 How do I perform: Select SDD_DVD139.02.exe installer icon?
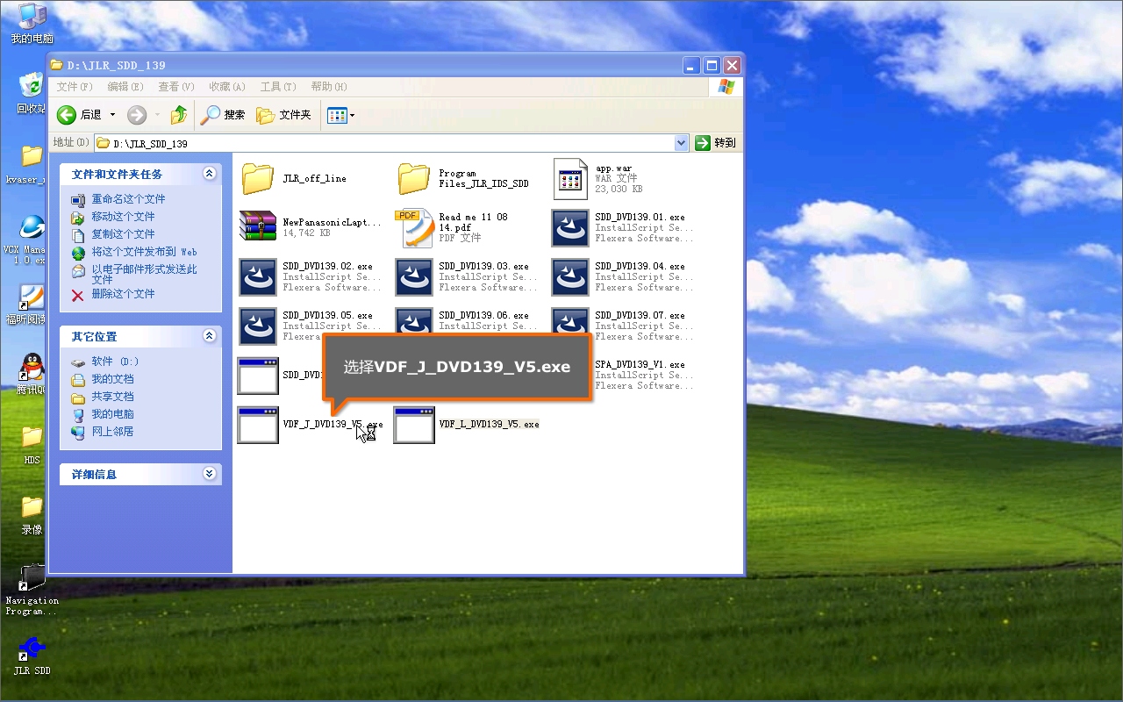[x=258, y=277]
